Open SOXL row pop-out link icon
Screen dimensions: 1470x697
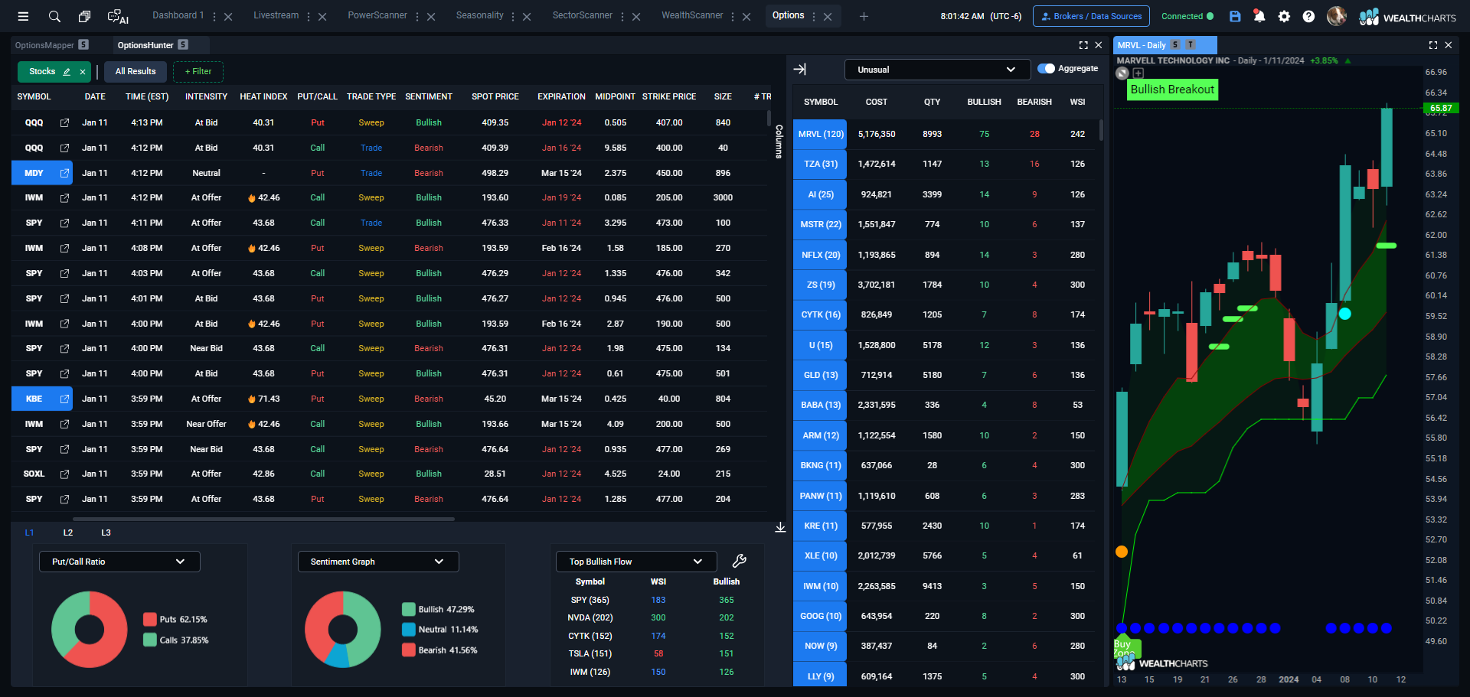(x=64, y=474)
